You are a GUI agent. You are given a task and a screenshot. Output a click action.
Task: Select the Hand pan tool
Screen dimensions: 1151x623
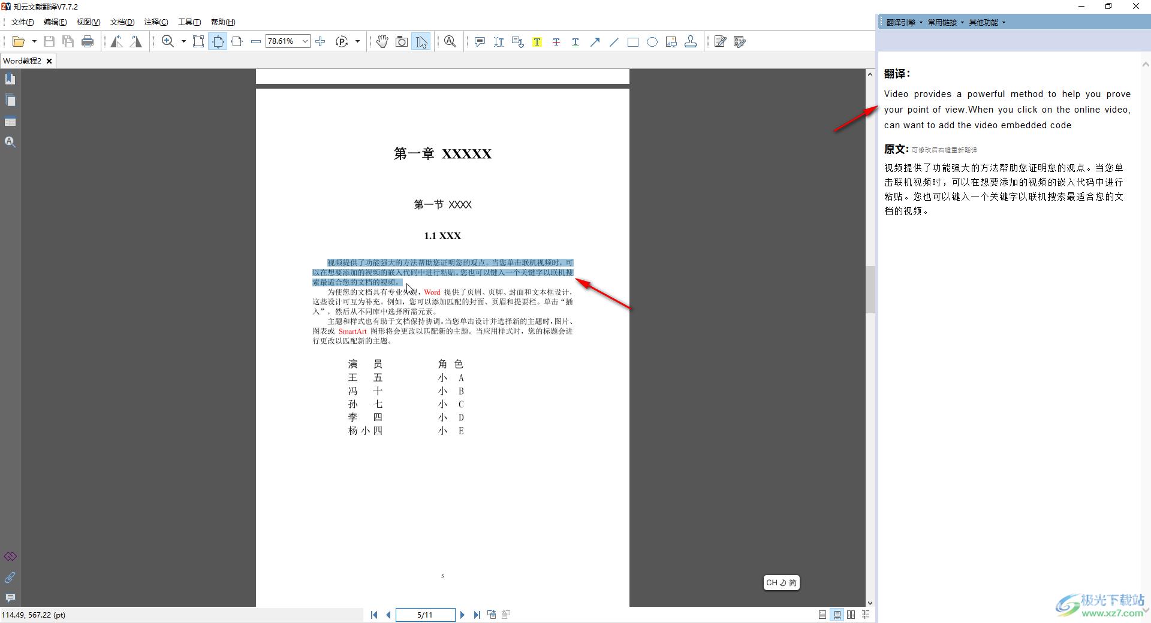pyautogui.click(x=382, y=41)
